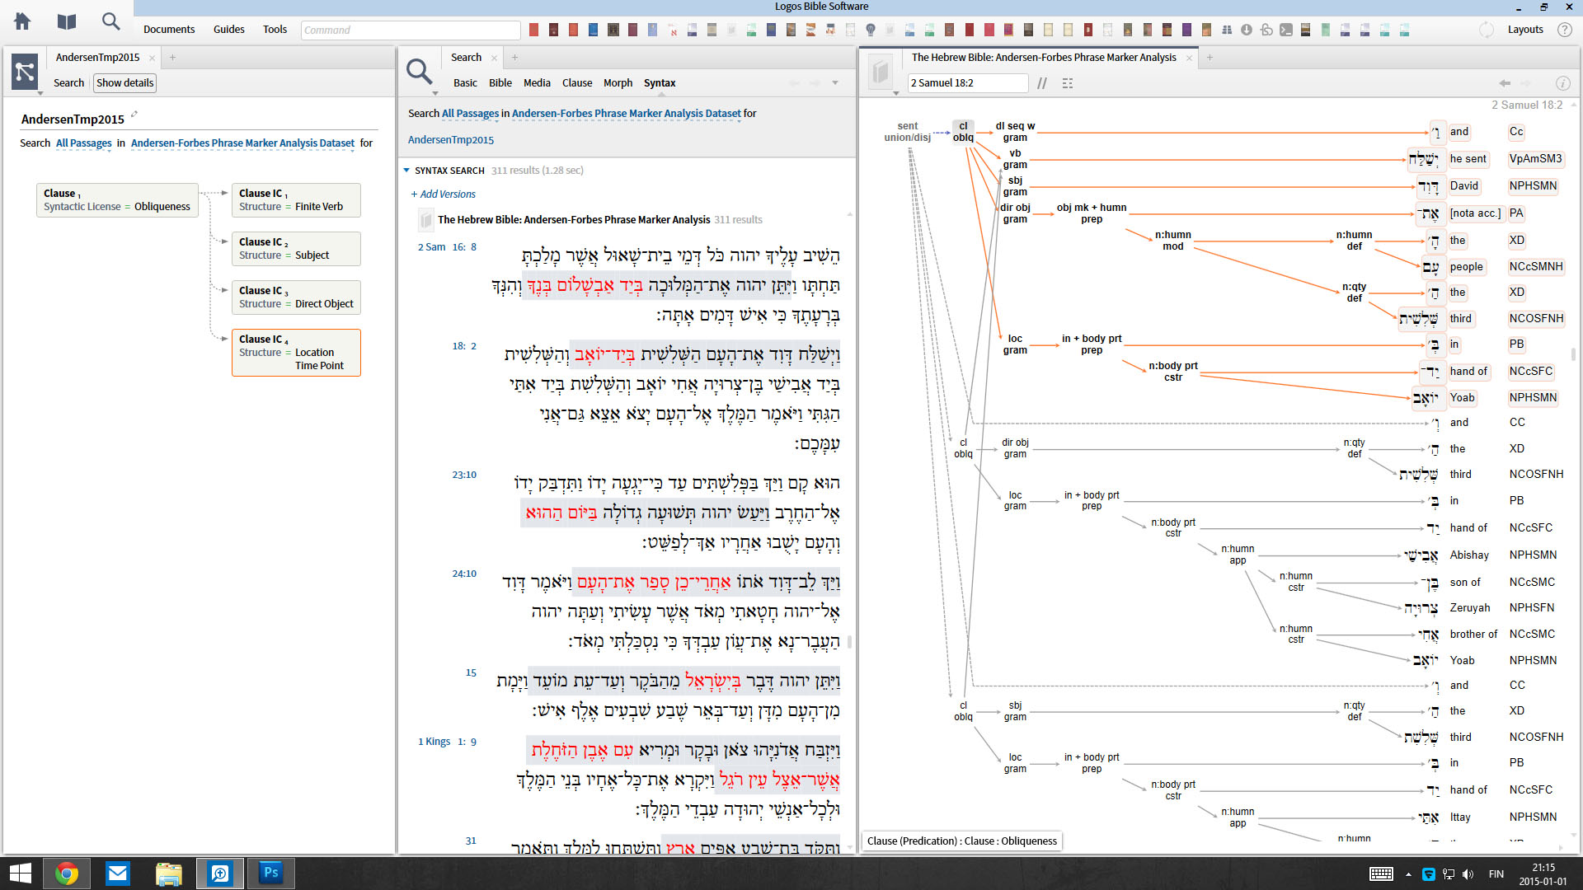Switch to the Basic search type
This screenshot has width=1583, height=890.
tap(465, 83)
